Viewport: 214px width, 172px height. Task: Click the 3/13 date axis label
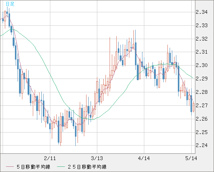pos(97,158)
